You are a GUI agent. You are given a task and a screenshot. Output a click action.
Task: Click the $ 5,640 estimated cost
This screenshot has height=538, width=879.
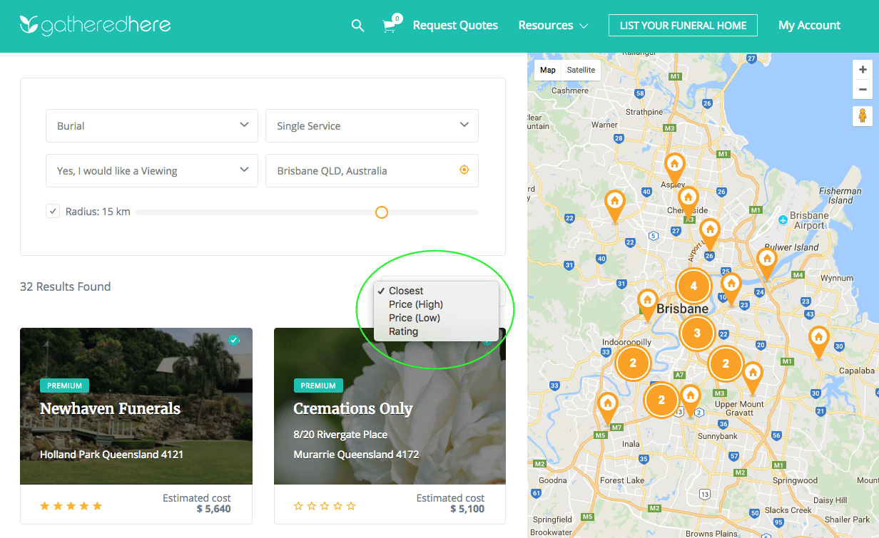[x=213, y=509]
